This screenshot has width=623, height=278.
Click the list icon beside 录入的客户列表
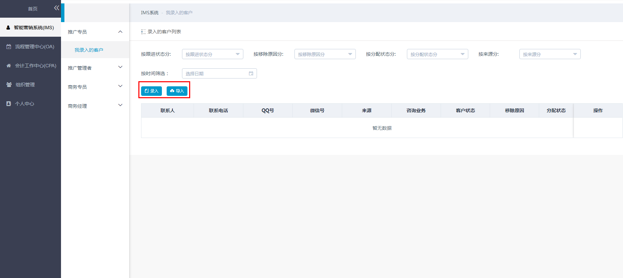click(143, 32)
